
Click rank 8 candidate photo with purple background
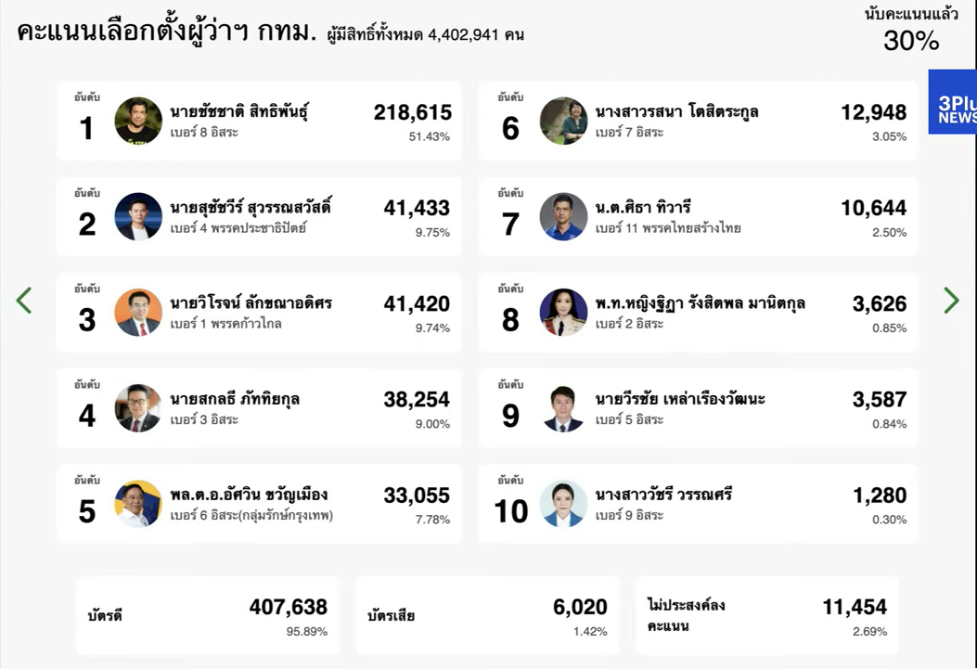563,313
